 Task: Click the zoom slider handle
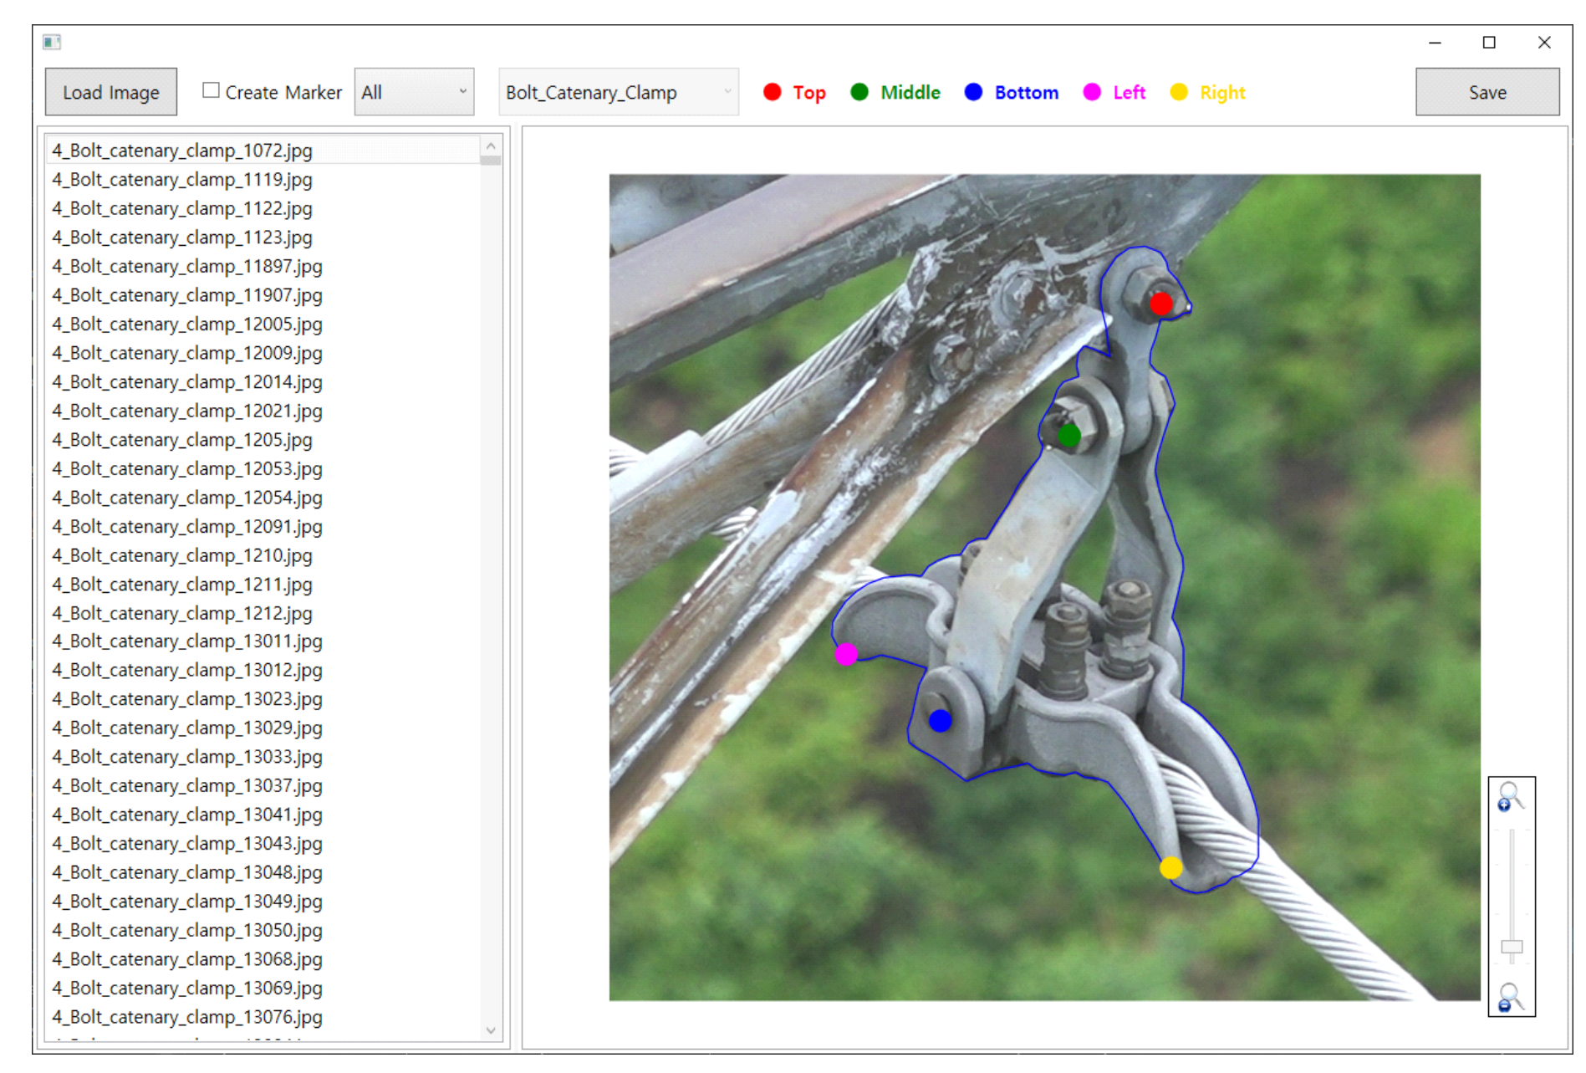[1511, 947]
